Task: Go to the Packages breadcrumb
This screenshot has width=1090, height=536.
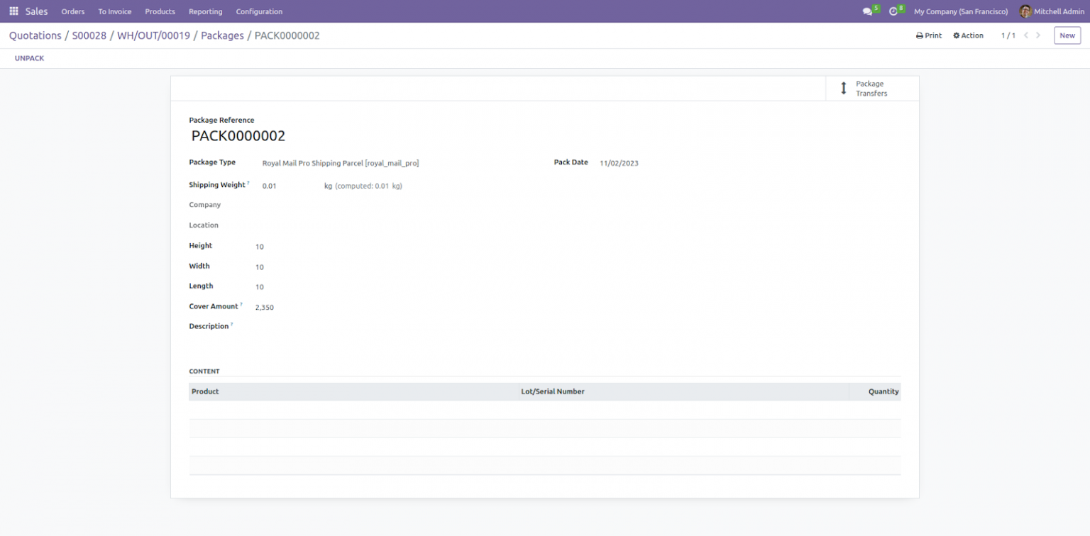Action: coord(222,35)
